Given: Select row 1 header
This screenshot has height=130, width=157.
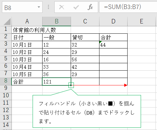Looking at the screenshot, I should (x=6, y=30).
